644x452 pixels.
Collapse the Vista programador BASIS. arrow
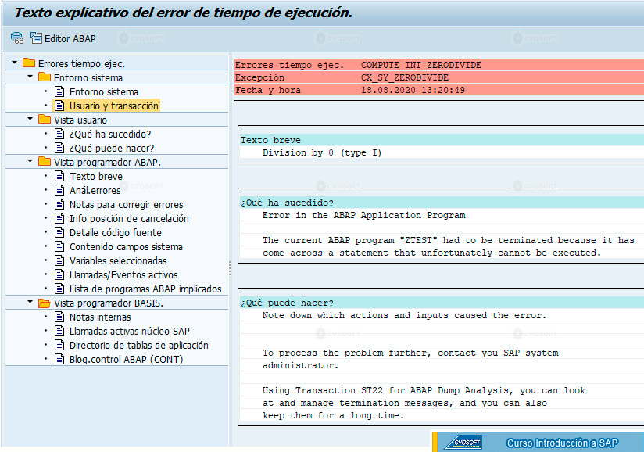click(30, 302)
